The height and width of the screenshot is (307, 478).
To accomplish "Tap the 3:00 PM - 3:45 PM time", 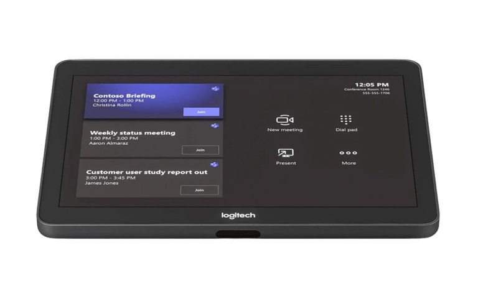I will (110, 178).
